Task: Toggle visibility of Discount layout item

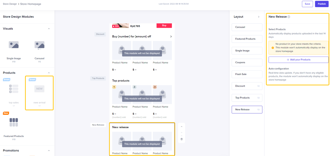Action: 259,86
